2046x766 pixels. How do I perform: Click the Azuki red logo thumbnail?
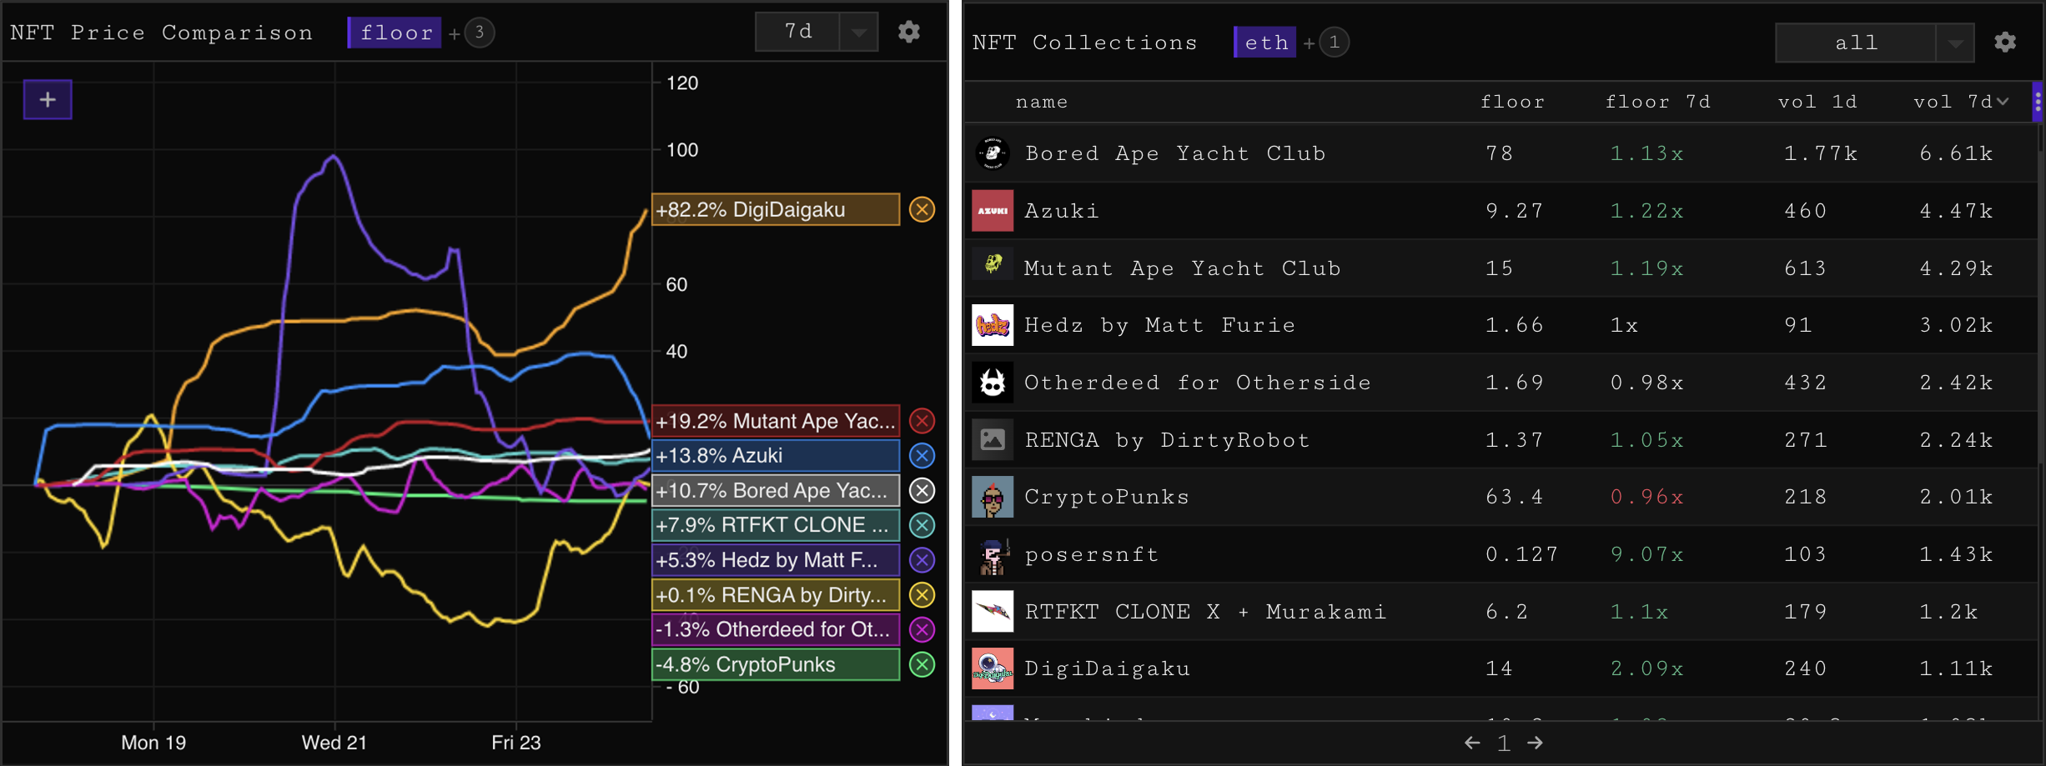[x=993, y=211]
